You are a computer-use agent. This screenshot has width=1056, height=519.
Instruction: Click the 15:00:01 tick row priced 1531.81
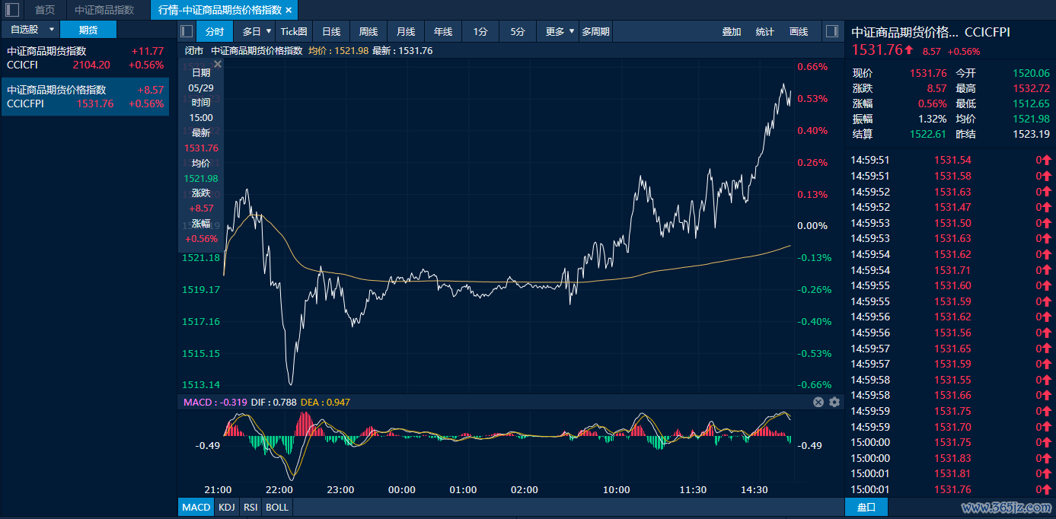pyautogui.click(x=950, y=473)
